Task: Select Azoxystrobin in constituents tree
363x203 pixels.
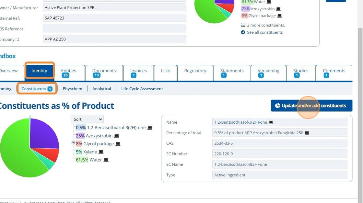Action: (x=99, y=136)
